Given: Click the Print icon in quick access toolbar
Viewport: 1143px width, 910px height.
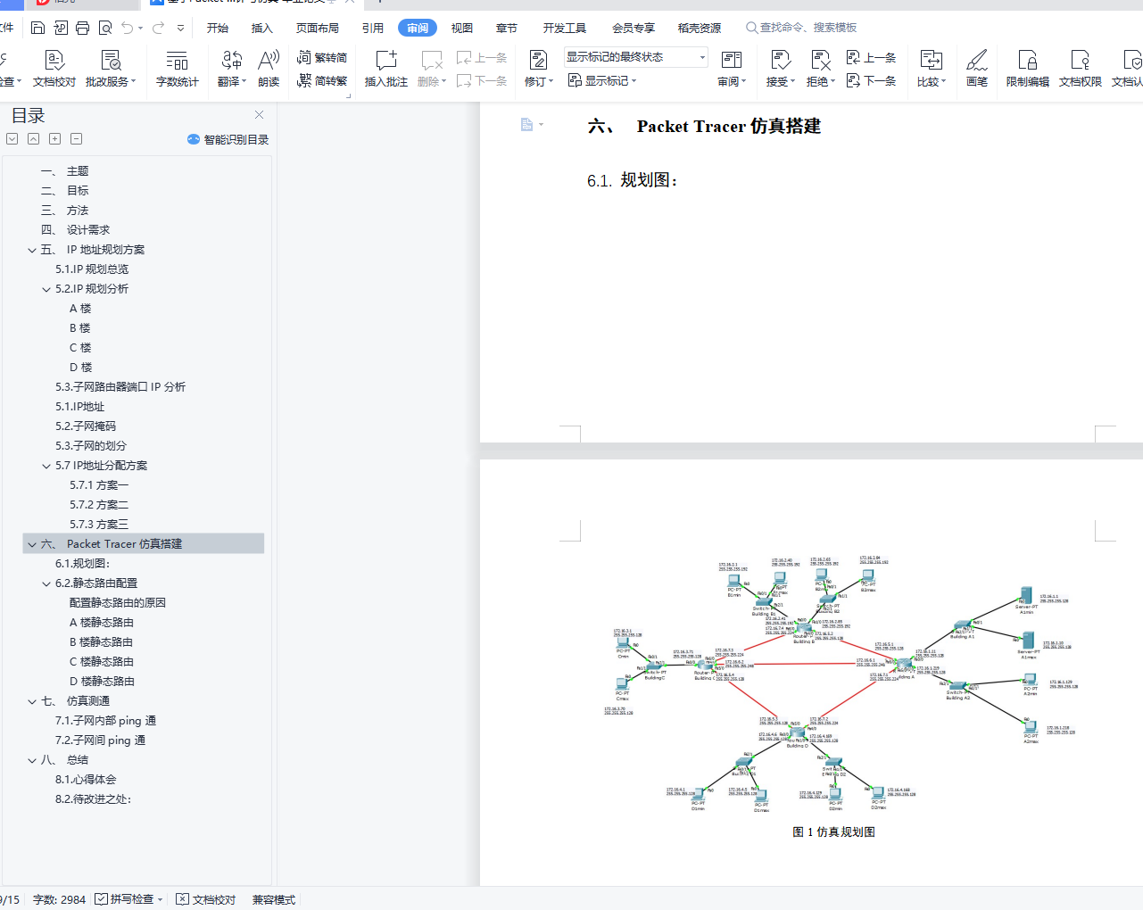Looking at the screenshot, I should tap(83, 28).
